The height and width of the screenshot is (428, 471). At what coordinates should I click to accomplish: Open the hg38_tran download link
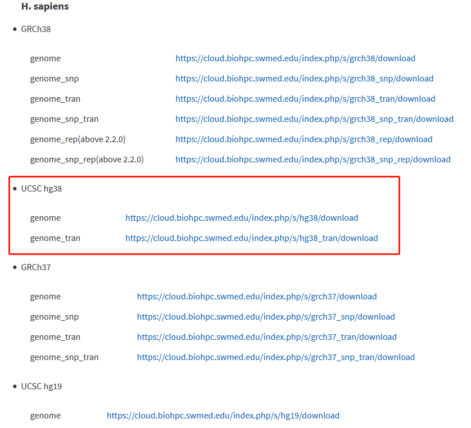coord(252,238)
